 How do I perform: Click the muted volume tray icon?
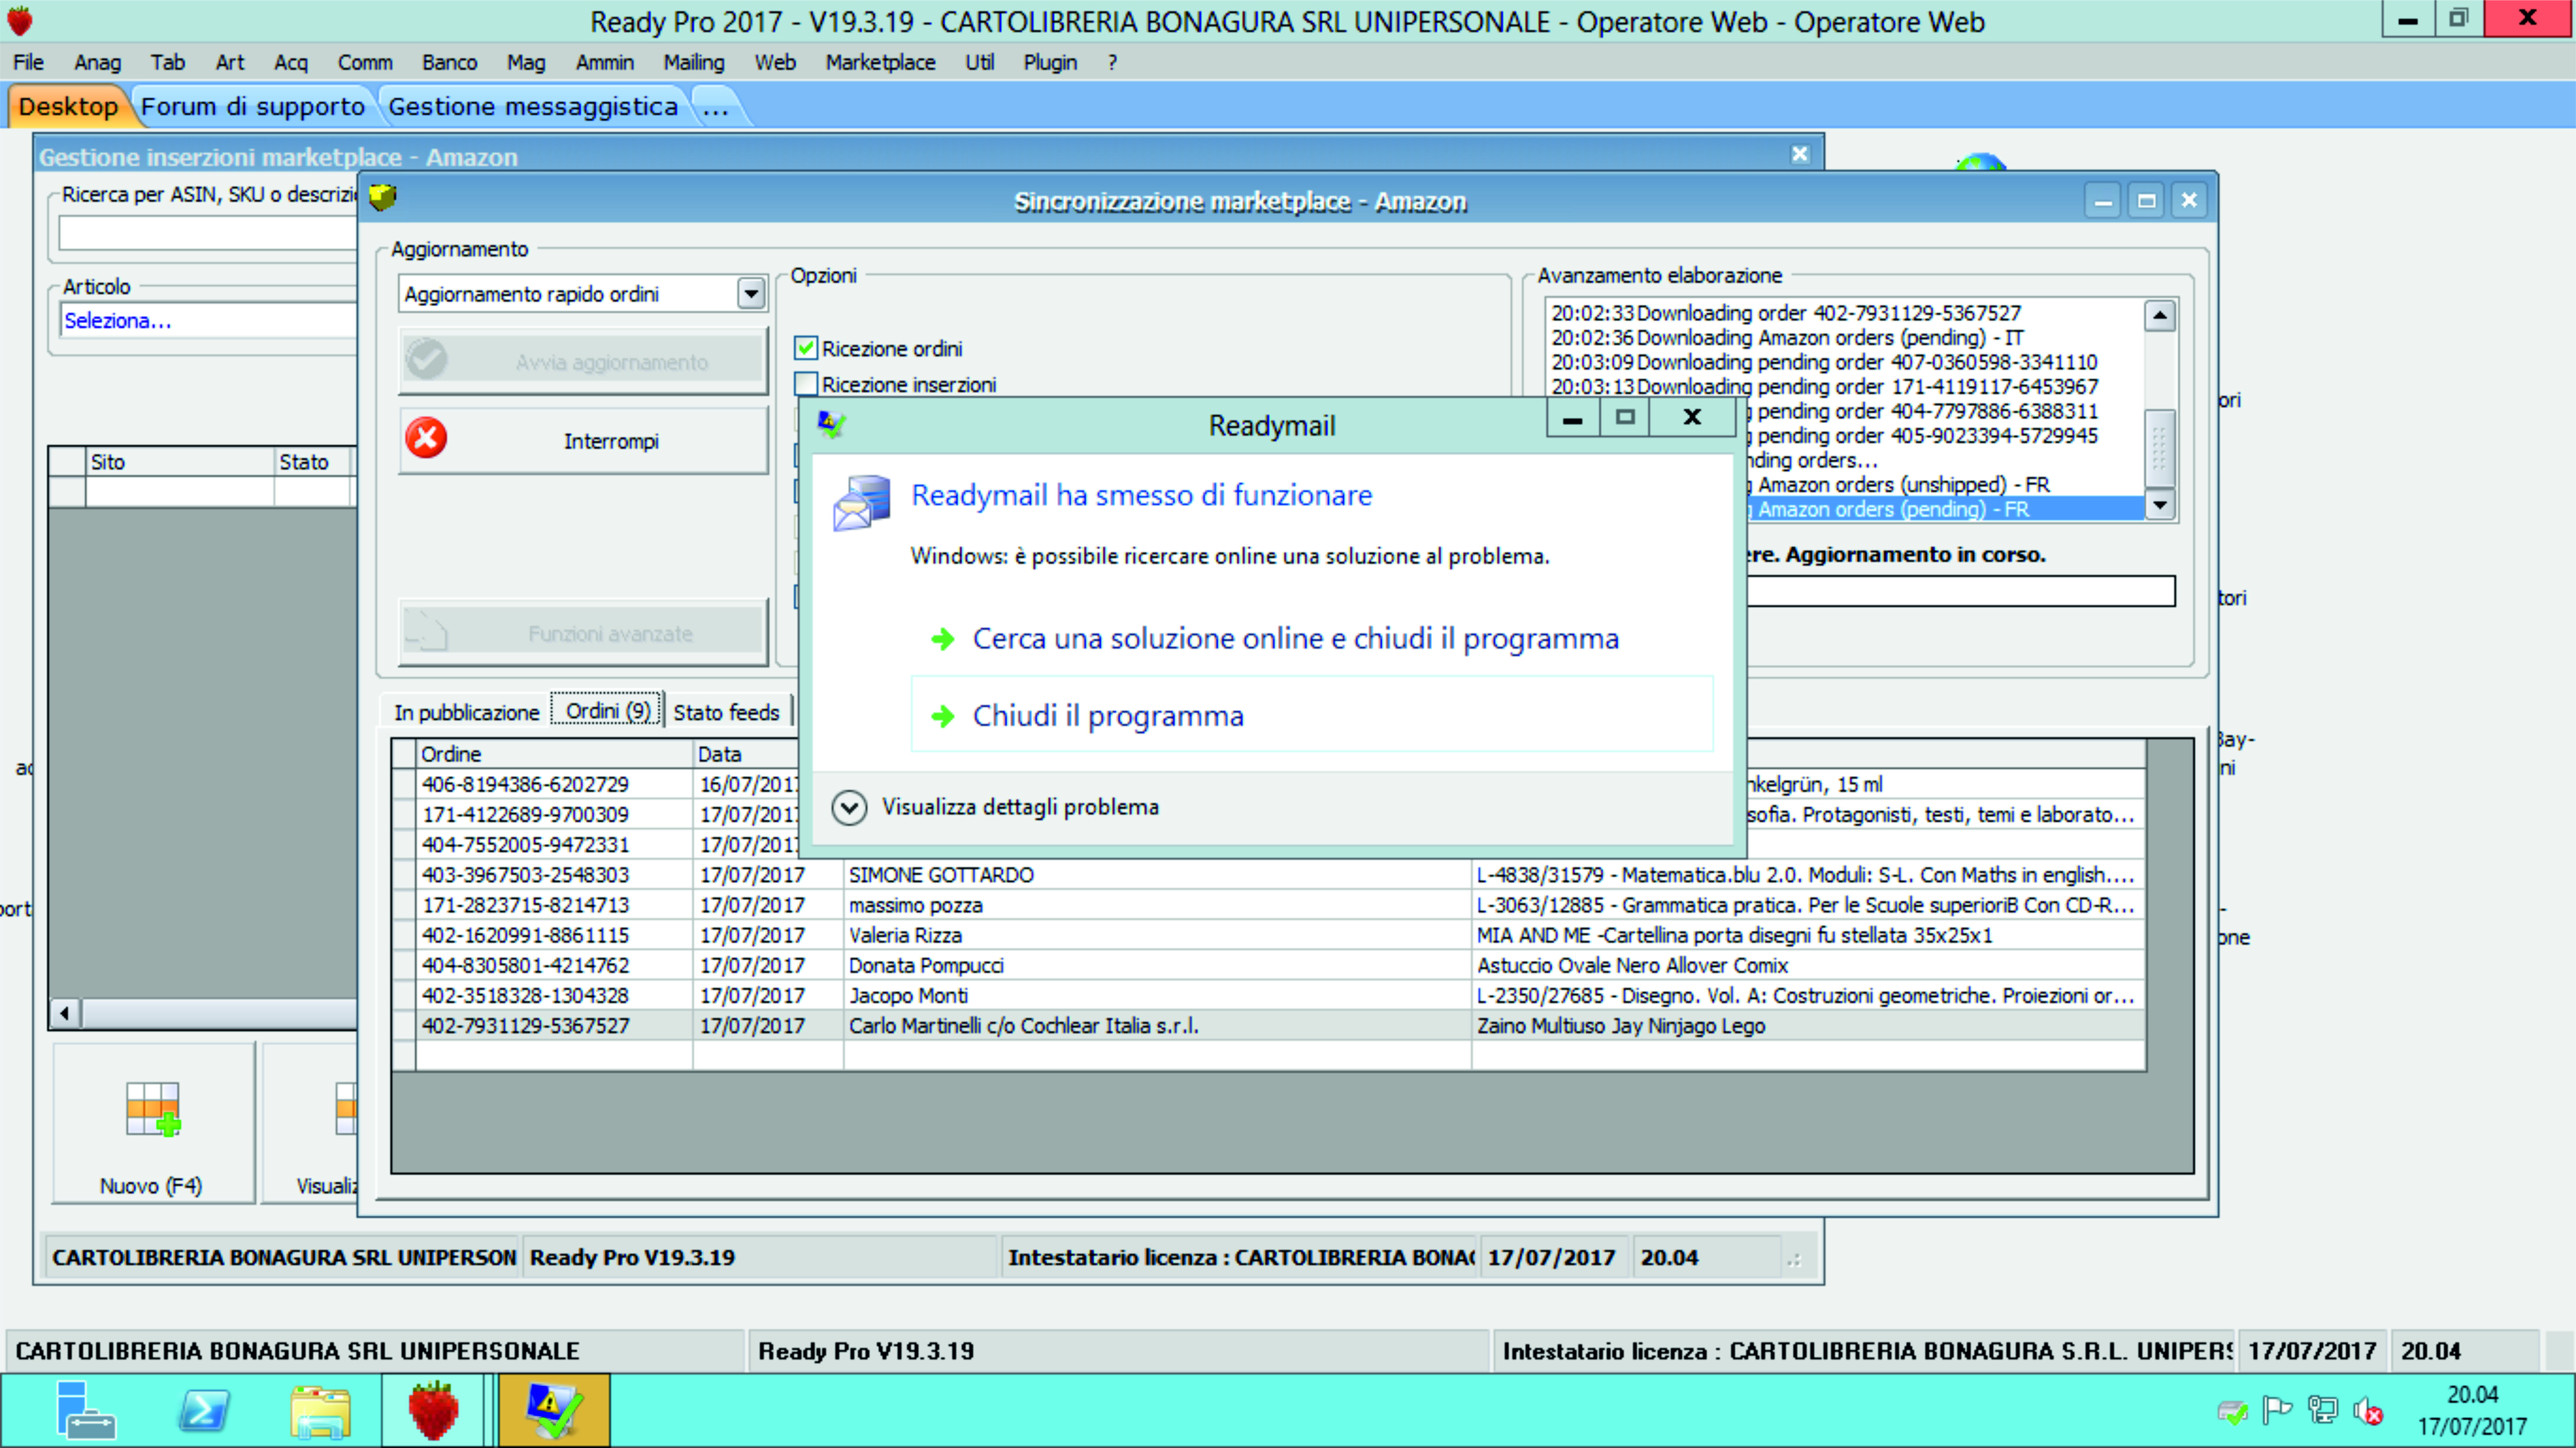click(x=2367, y=1411)
